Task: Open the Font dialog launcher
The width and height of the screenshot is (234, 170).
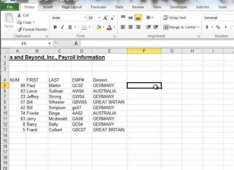Action: [x=115, y=36]
